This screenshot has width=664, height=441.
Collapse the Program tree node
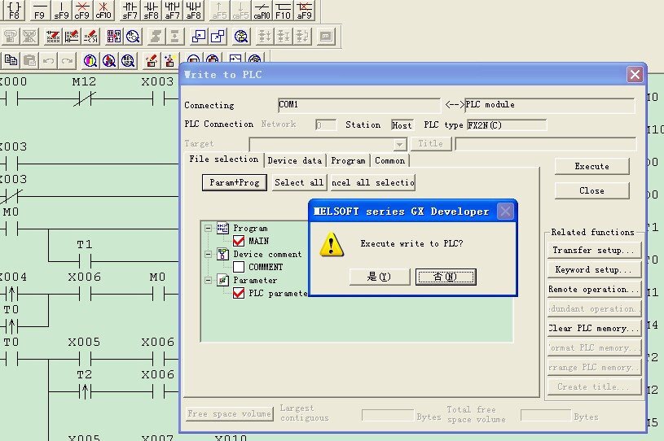[208, 229]
